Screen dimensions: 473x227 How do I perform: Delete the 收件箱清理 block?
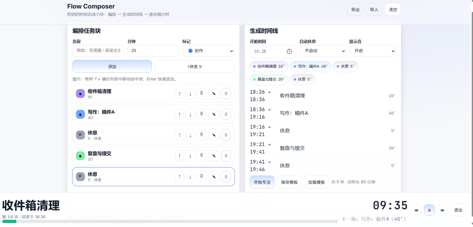pyautogui.click(x=226, y=94)
